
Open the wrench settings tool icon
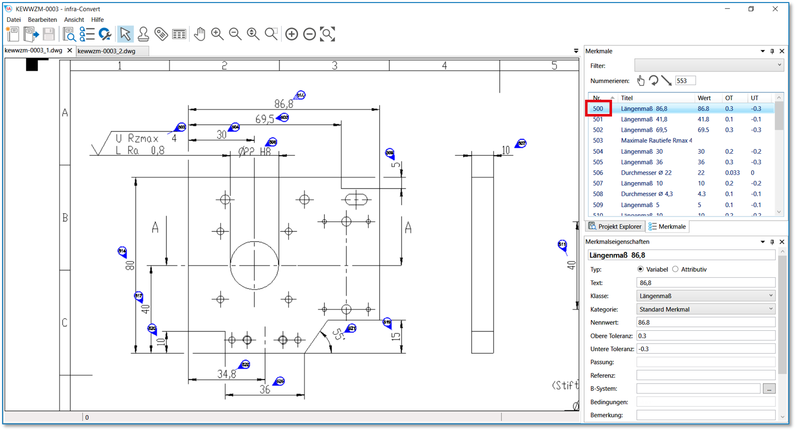tap(105, 34)
